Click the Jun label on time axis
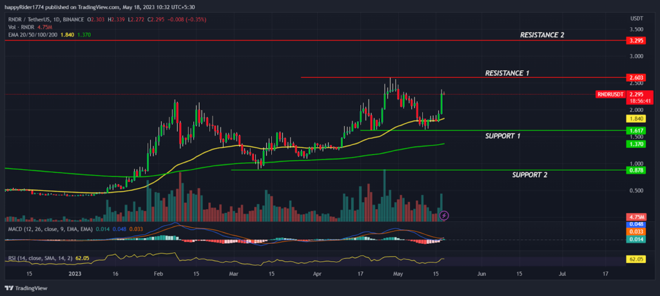 coord(481,274)
